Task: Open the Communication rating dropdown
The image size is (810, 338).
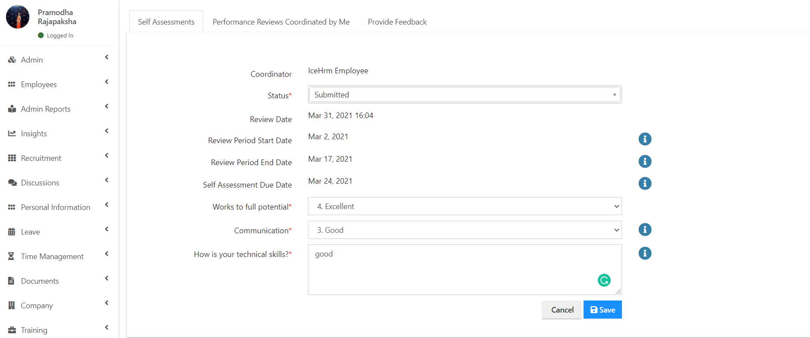Action: click(465, 230)
